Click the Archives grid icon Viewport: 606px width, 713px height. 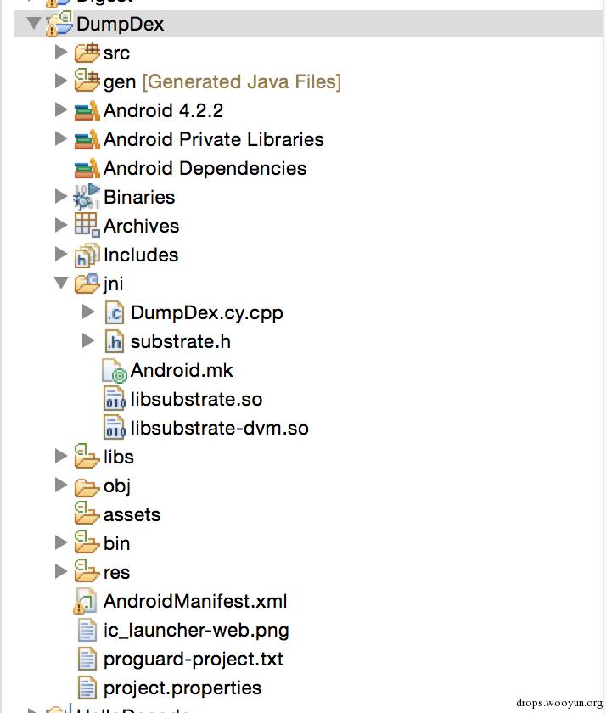[87, 226]
